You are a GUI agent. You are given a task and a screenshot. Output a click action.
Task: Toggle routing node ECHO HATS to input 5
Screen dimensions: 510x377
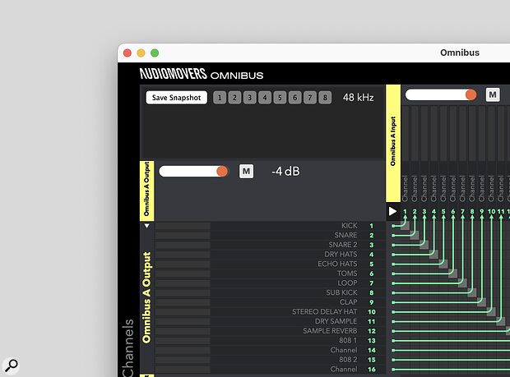point(443,264)
